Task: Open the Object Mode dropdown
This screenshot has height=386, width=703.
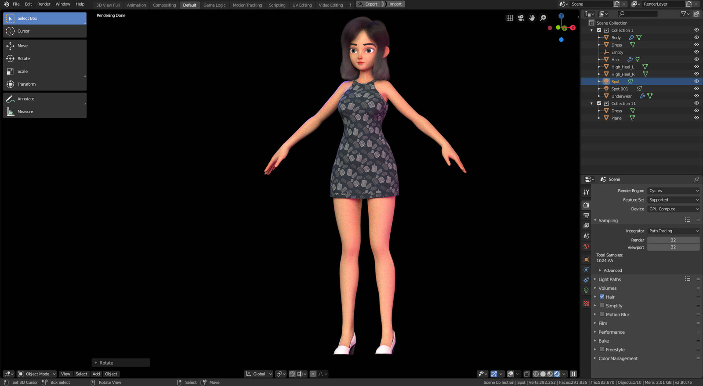Action: [37, 374]
